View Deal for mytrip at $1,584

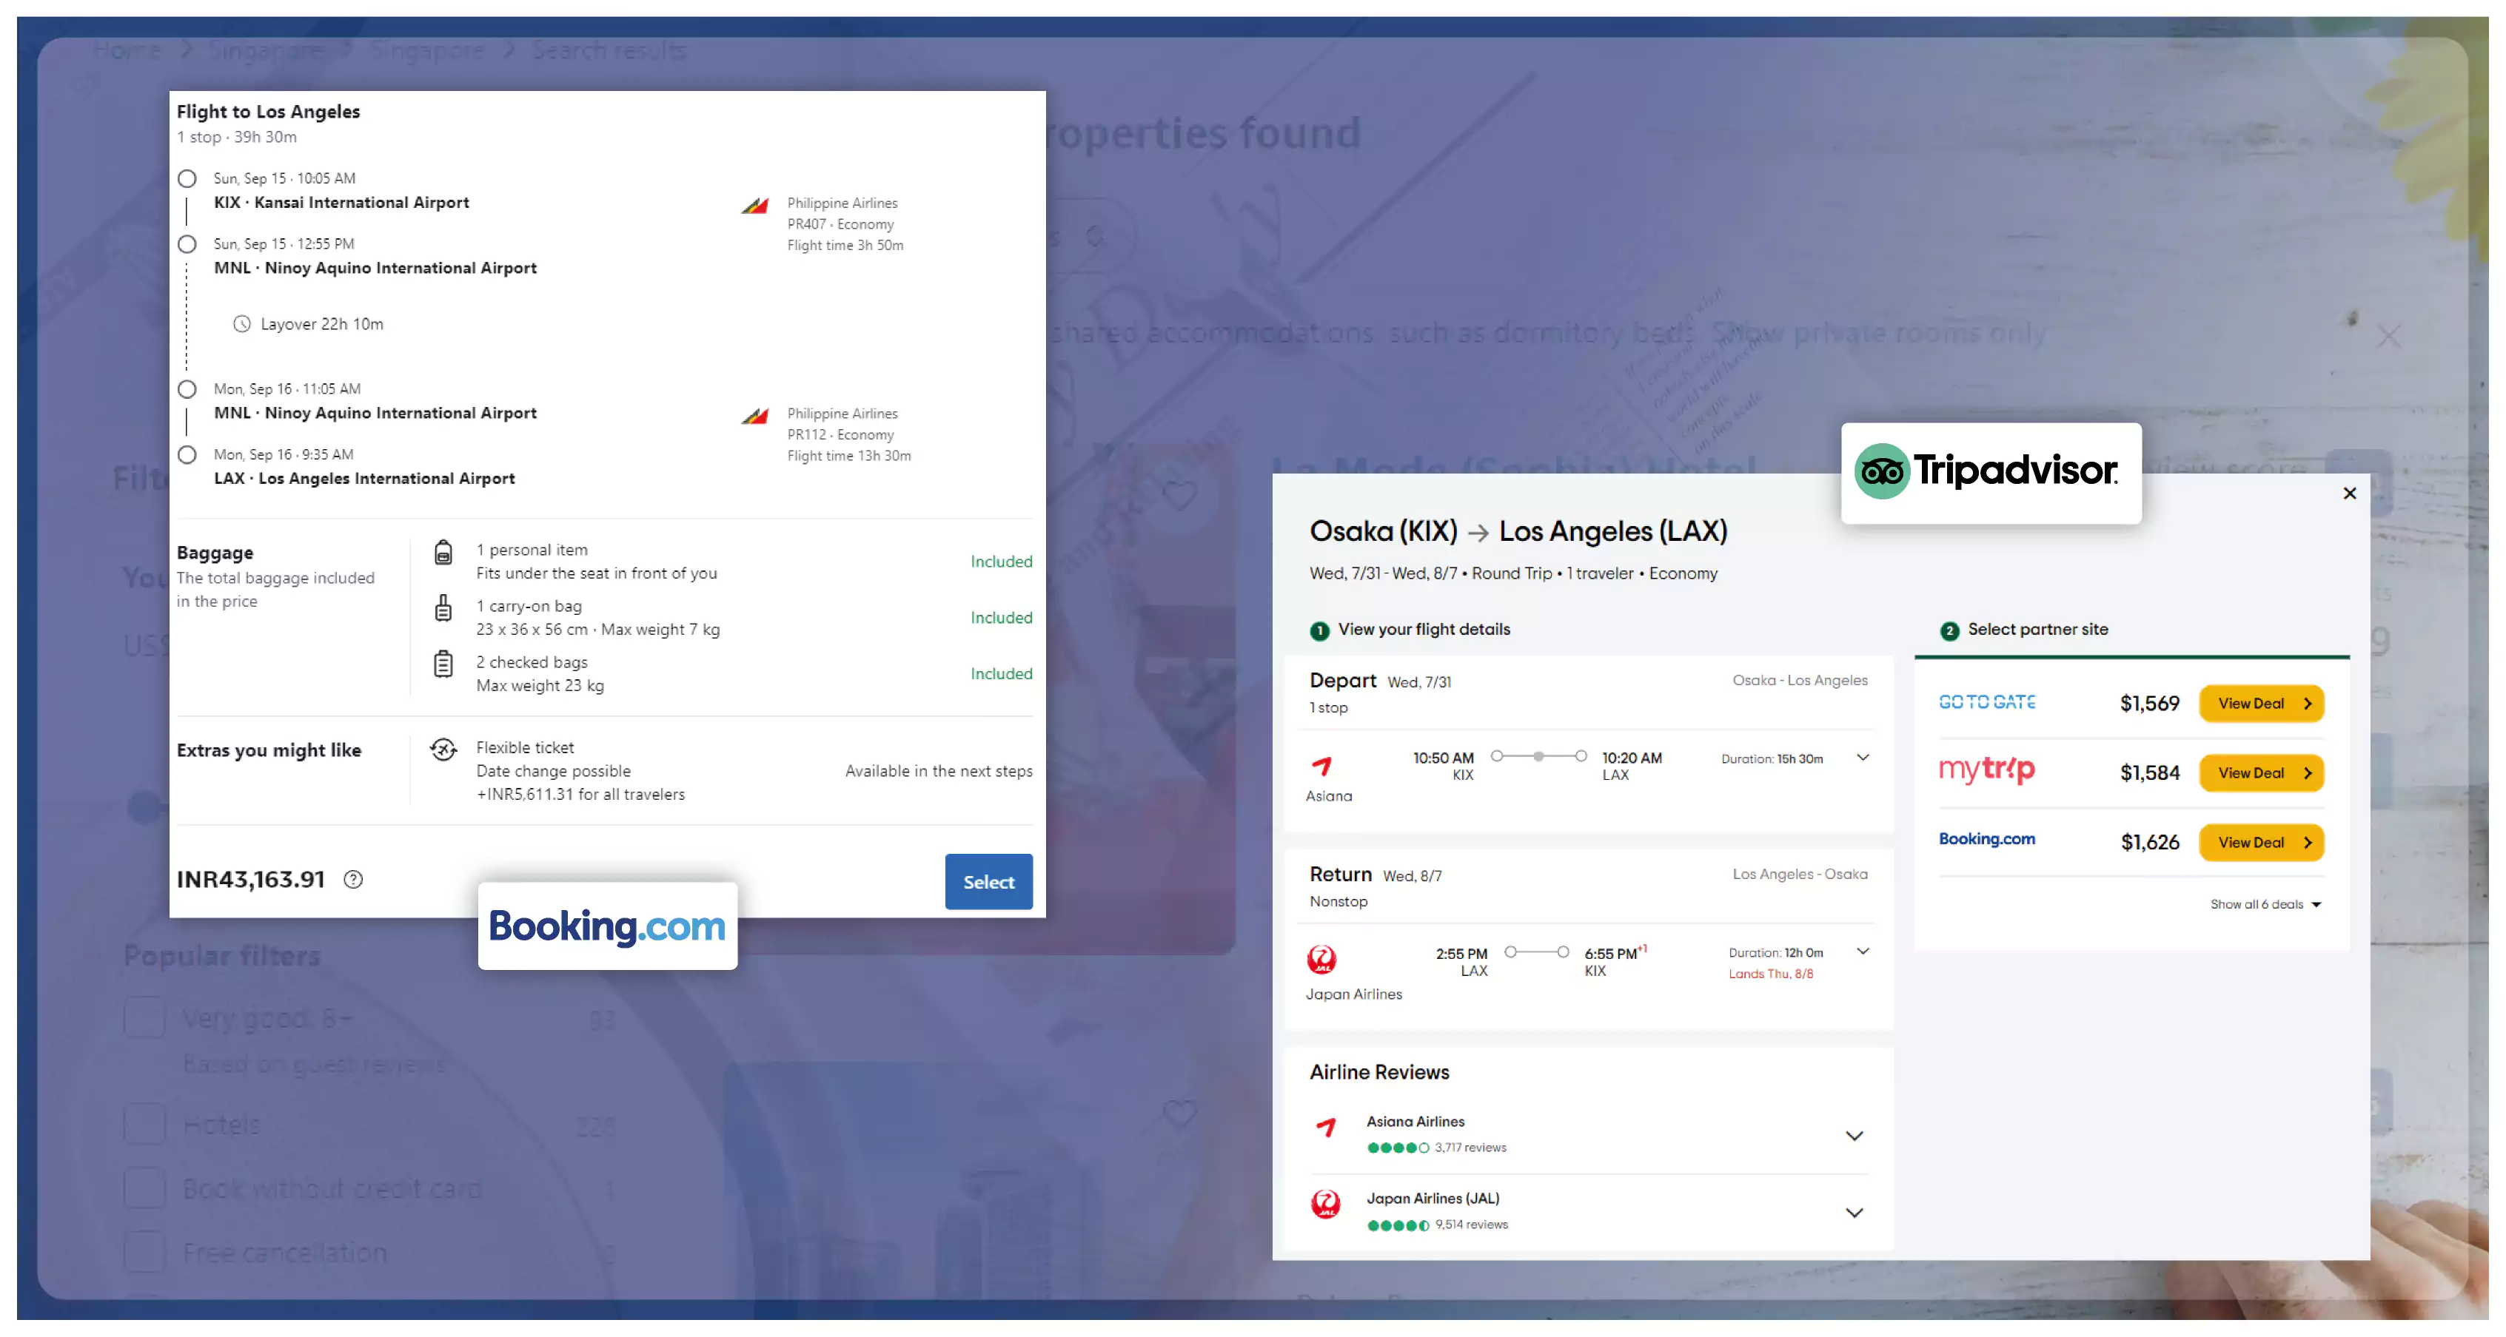(x=2260, y=773)
